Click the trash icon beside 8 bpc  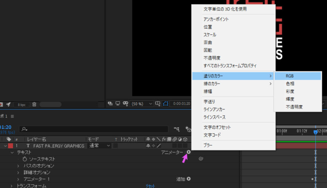(34, 104)
